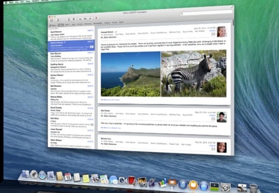
Task: Open Finder from the Dock
Action: tap(26, 174)
